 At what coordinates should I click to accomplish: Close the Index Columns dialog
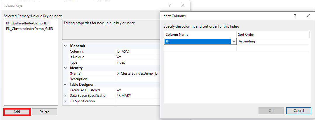point(308,16)
